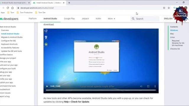Open the Kotlin navigation tab
Viewport: 189px width, 106px height.
pyautogui.click(x=98, y=19)
